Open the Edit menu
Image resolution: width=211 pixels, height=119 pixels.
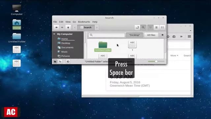[x=61, y=22]
